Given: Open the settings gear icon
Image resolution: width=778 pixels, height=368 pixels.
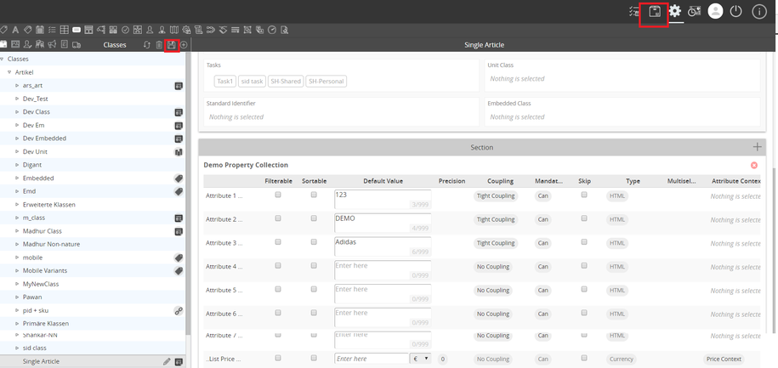Looking at the screenshot, I should pos(675,11).
